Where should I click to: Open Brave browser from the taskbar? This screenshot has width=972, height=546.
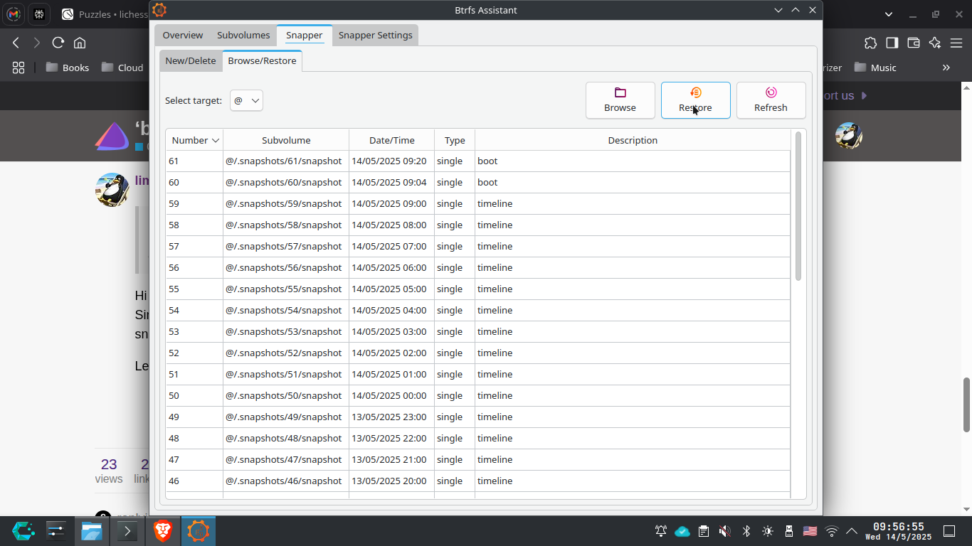coord(163,531)
